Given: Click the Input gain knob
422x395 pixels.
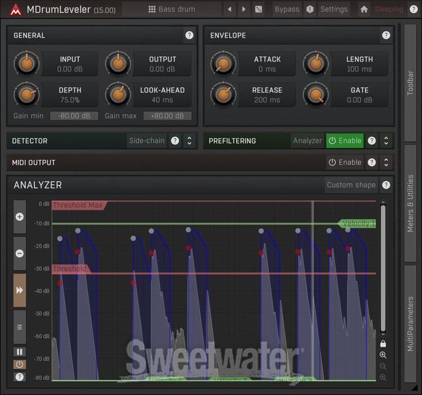Looking at the screenshot, I should (26, 64).
